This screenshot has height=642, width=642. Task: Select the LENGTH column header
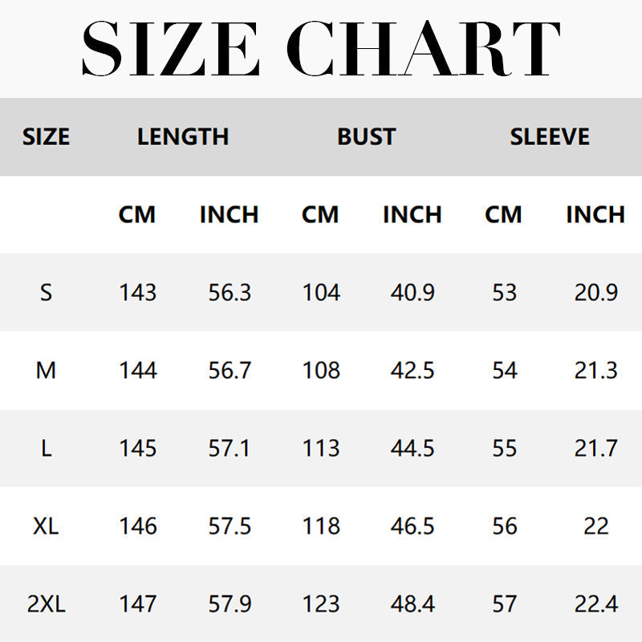(183, 136)
